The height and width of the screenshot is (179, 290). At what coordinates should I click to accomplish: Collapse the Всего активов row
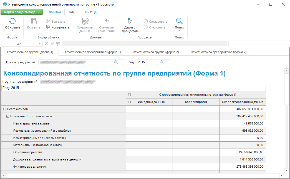tap(4, 109)
